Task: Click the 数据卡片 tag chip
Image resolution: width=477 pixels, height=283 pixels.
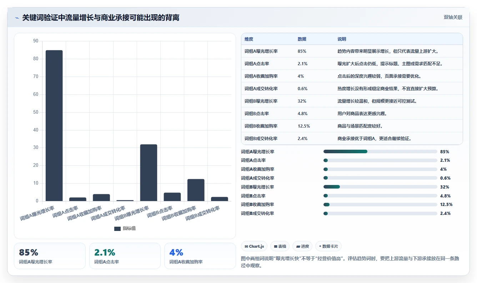Action: (328, 246)
